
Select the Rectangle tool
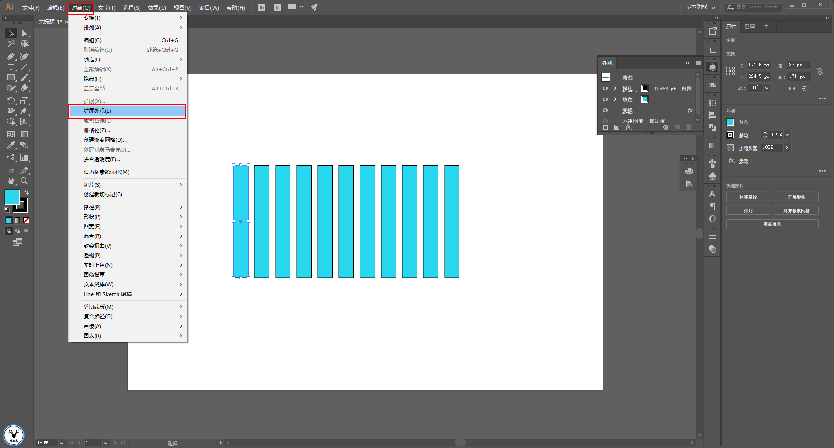(x=11, y=77)
